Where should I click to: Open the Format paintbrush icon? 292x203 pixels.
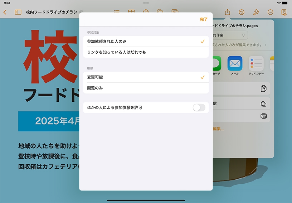[256, 12]
